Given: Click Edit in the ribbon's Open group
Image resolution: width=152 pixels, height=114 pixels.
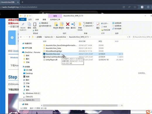Looking at the screenshot, I should coord(104,27).
